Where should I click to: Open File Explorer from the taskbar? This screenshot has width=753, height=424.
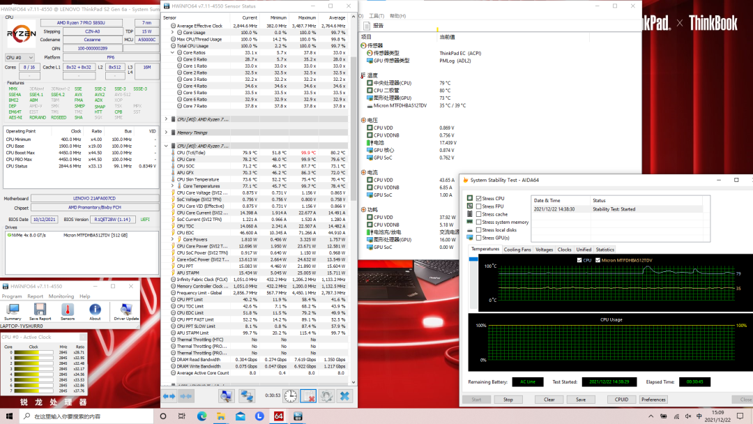(x=221, y=416)
